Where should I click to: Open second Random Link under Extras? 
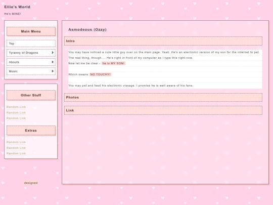click(x=16, y=148)
